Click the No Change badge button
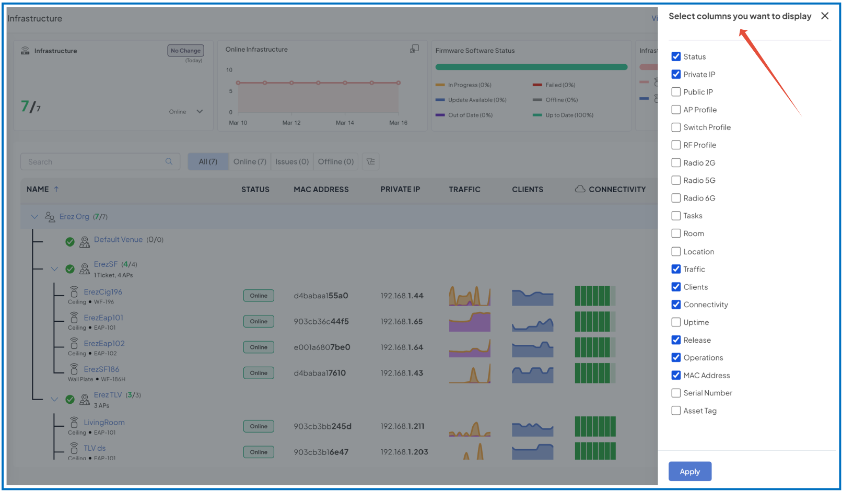Screen dimensions: 842x491 [x=185, y=51]
